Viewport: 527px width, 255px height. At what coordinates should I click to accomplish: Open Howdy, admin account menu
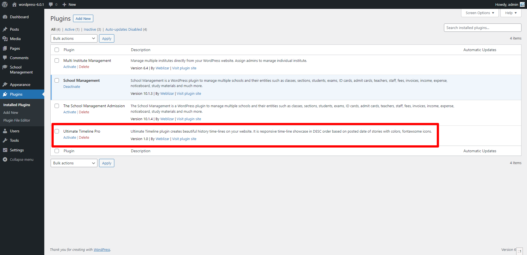point(510,4)
